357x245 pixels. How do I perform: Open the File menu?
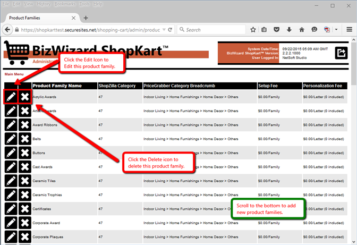tap(6, 4)
